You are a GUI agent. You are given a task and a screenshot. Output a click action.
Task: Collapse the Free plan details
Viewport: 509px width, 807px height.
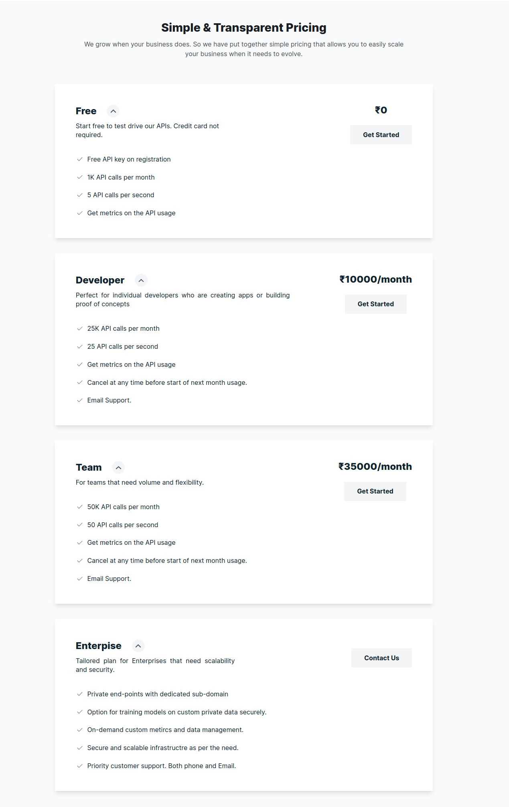click(112, 111)
